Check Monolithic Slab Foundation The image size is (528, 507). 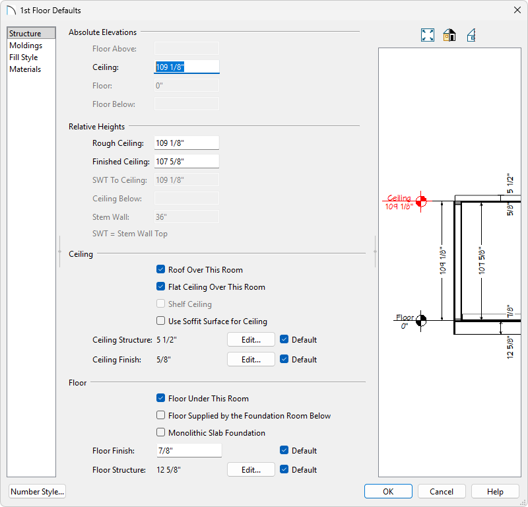coord(160,433)
